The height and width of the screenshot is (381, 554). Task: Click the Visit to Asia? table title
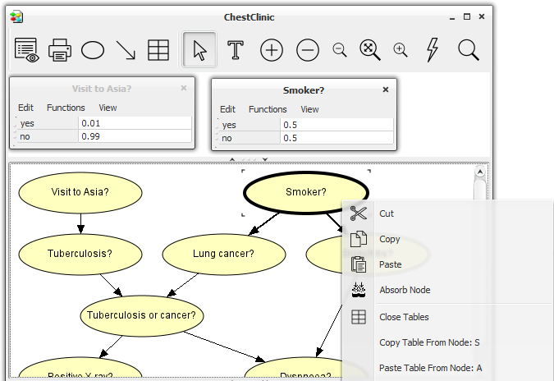pos(102,89)
